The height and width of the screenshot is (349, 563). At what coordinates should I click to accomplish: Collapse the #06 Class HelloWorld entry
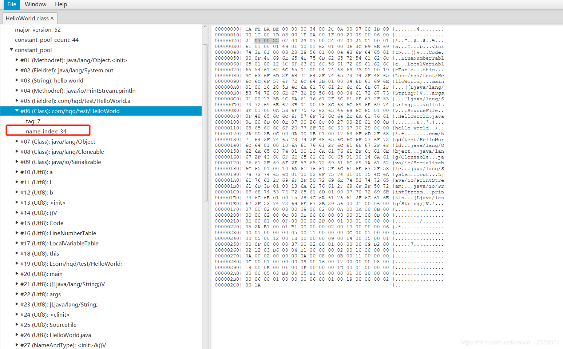coord(17,111)
